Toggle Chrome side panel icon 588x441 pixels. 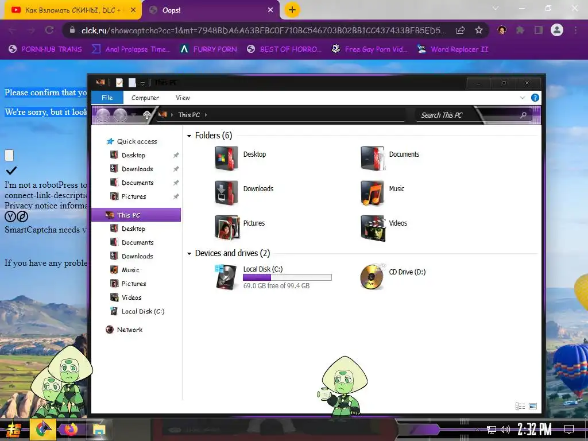click(539, 30)
